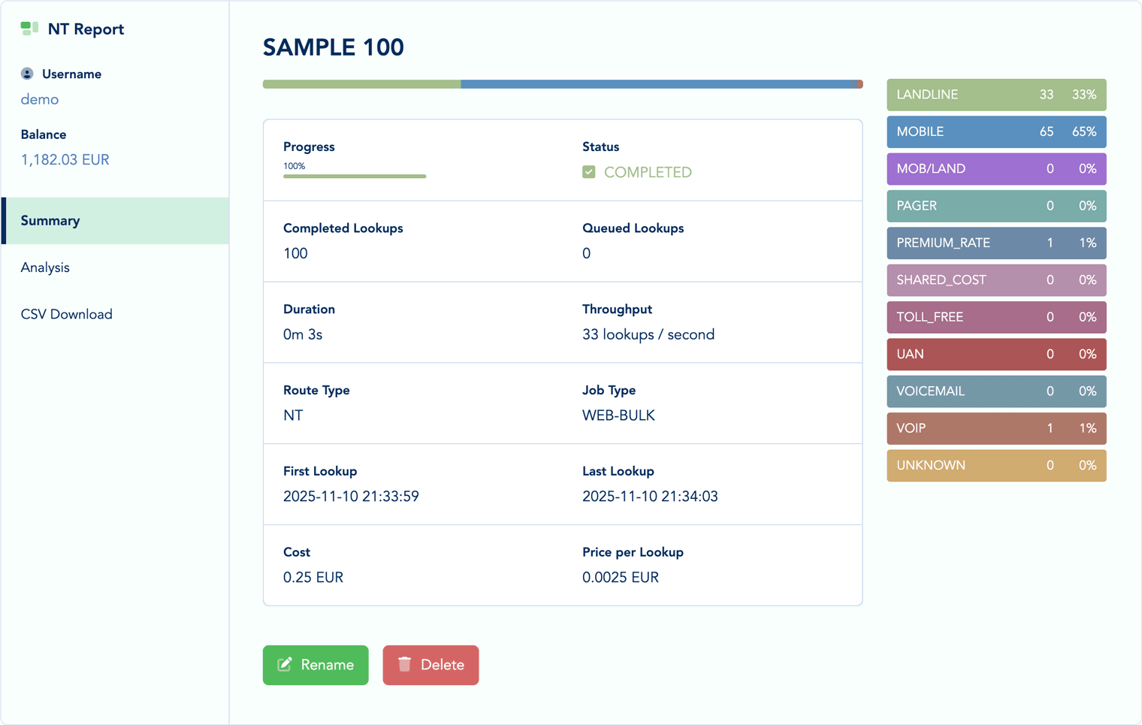The image size is (1142, 725).
Task: Expand the TOLL_FREE category row
Action: [x=996, y=317]
